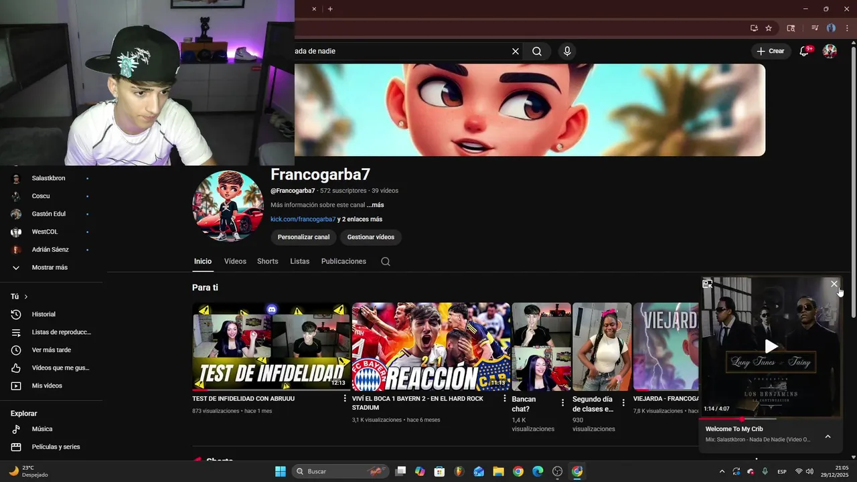Open YouTube notifications bell
The height and width of the screenshot is (482, 857).
tap(805, 51)
